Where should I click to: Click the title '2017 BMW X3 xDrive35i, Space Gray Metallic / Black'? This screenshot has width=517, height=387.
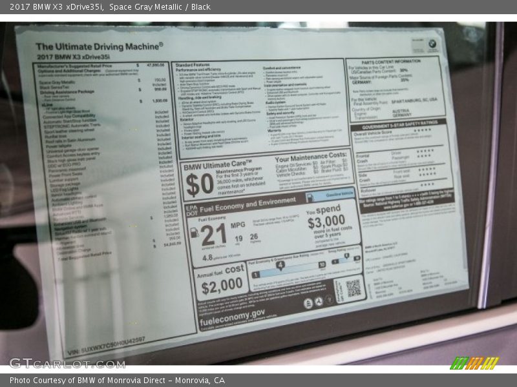[x=110, y=7]
